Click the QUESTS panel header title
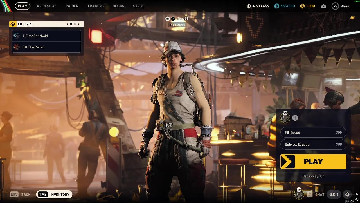360x203 pixels. [x=25, y=24]
